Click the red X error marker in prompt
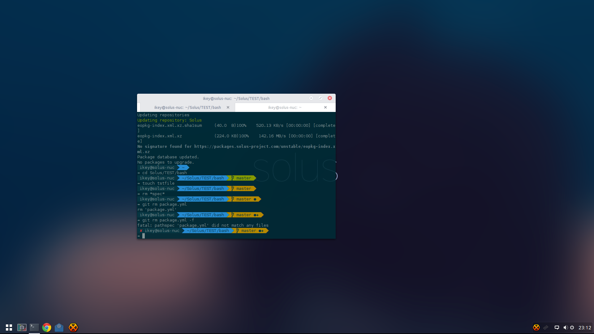The image size is (594, 334). [x=141, y=231]
